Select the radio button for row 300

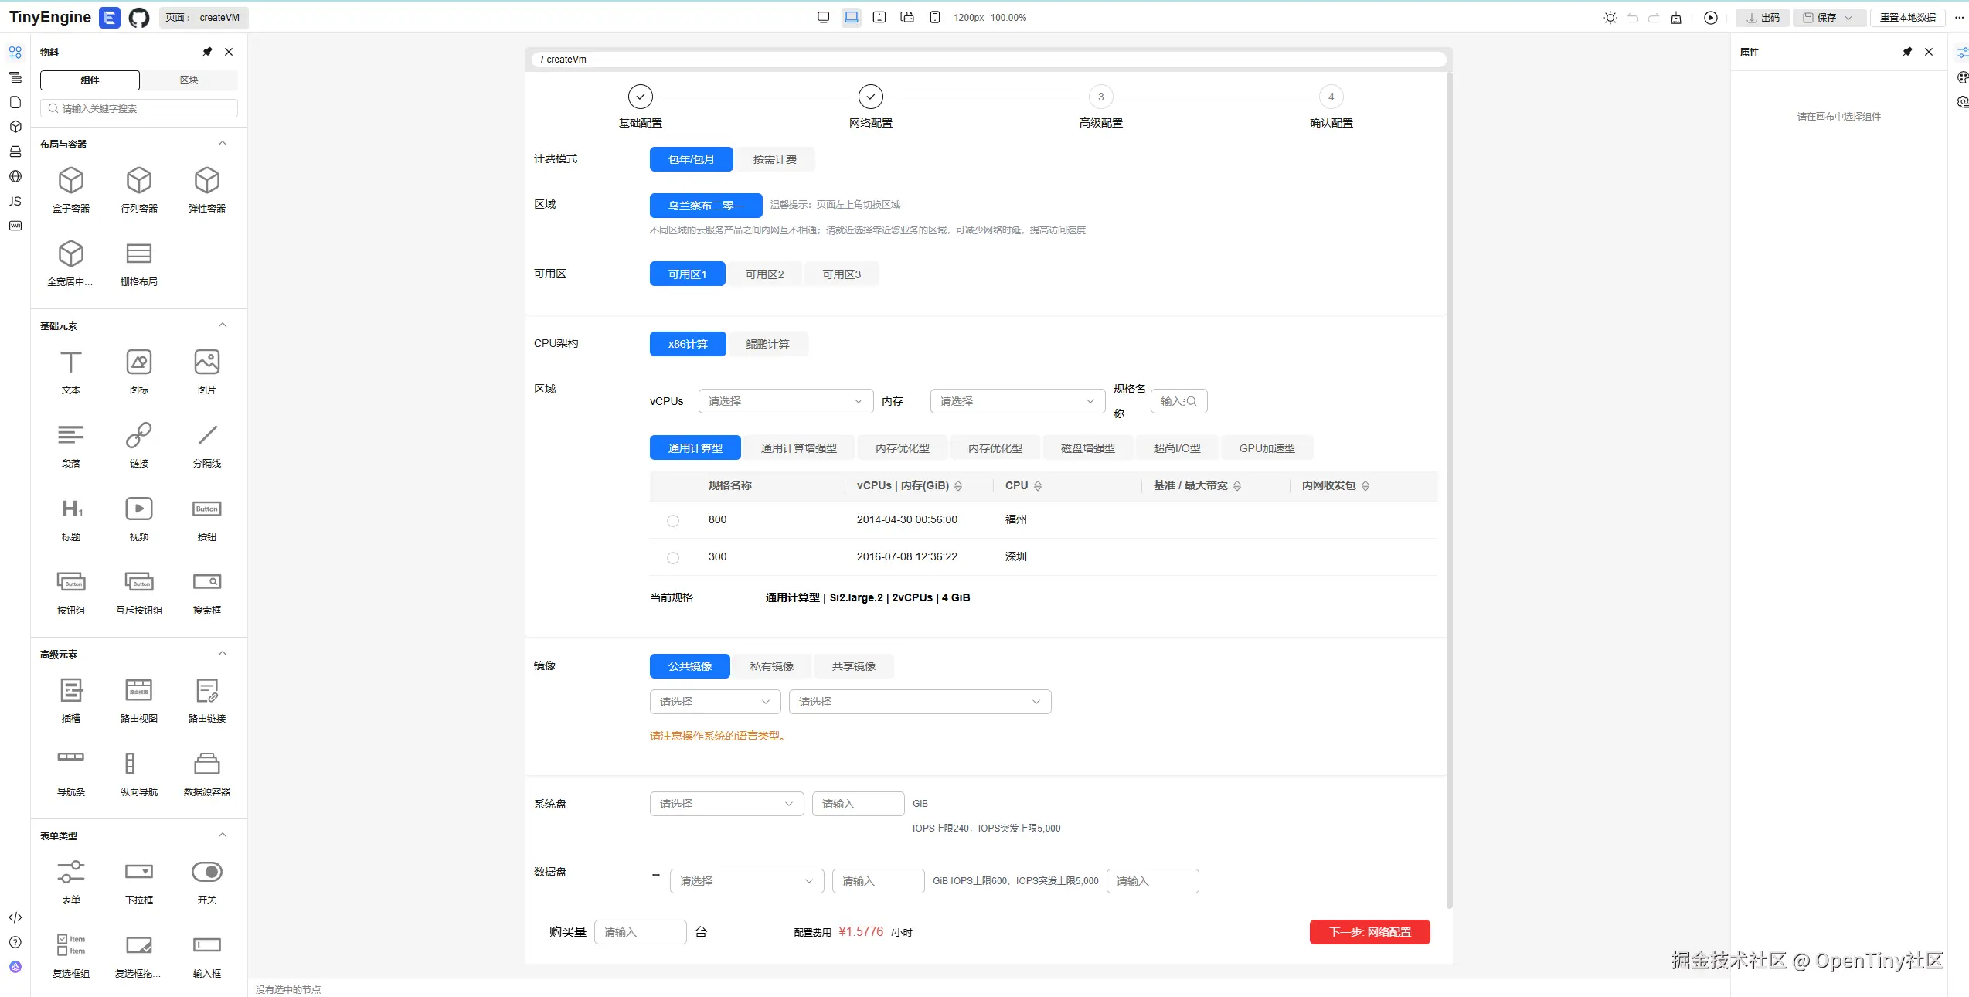coord(673,557)
